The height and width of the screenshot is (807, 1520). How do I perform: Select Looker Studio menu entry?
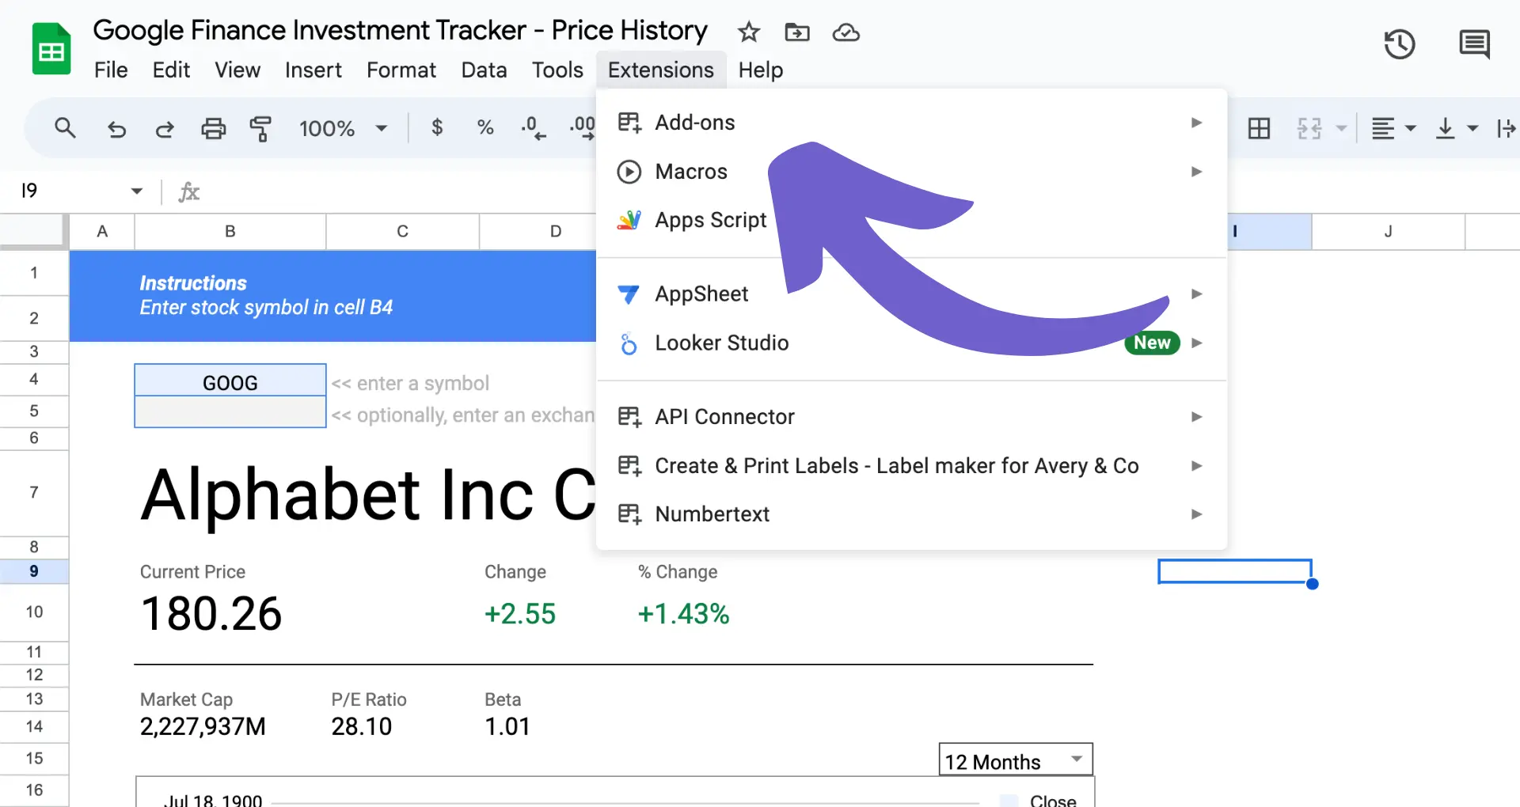[x=911, y=343]
